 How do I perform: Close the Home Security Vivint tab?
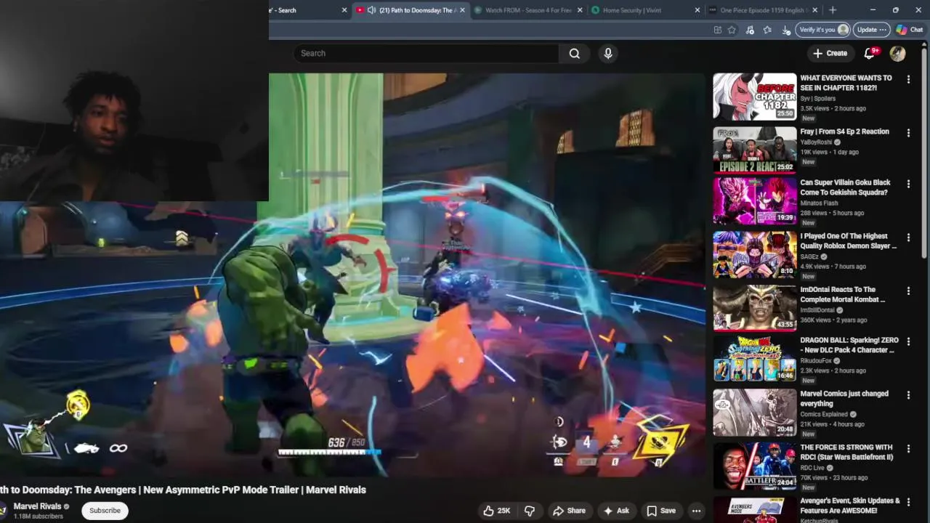697,10
